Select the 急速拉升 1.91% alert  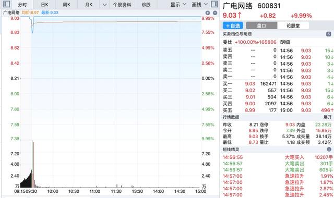278,176
